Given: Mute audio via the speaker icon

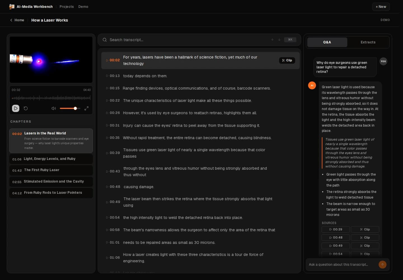Looking at the screenshot, I should pyautogui.click(x=54, y=108).
